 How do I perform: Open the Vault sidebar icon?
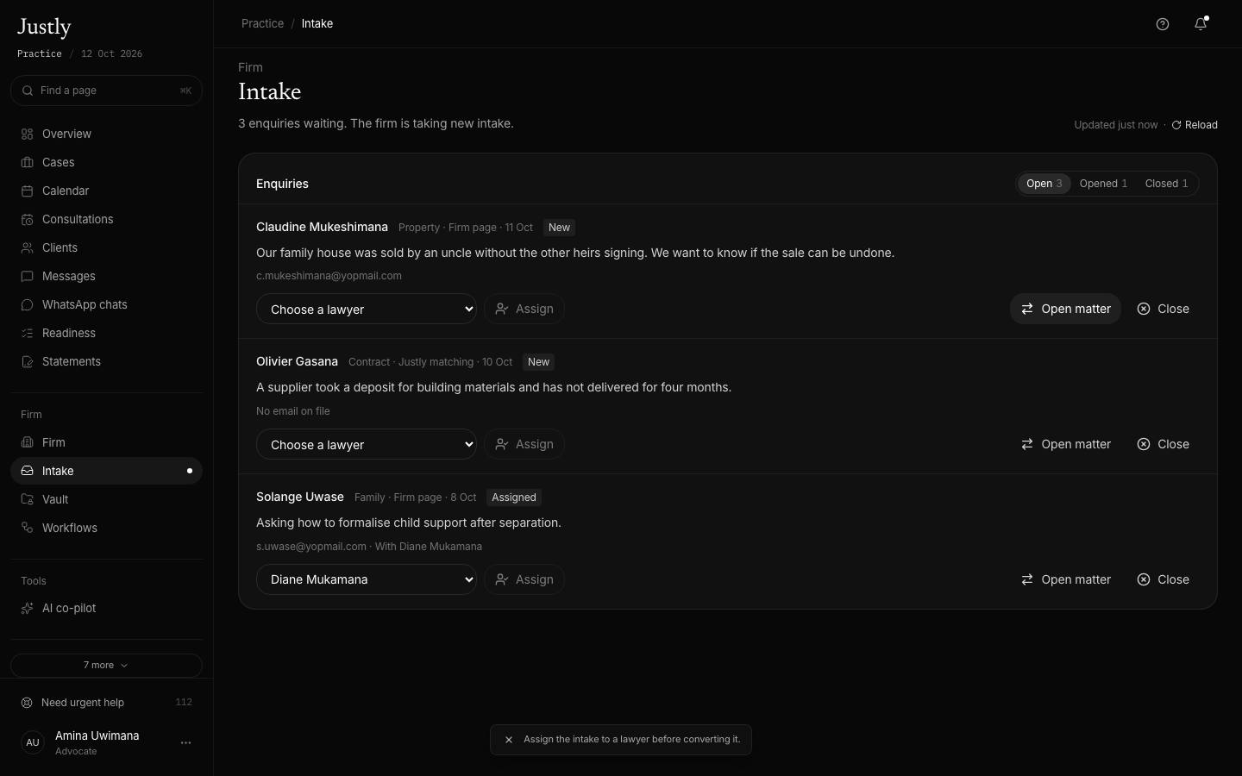28,500
